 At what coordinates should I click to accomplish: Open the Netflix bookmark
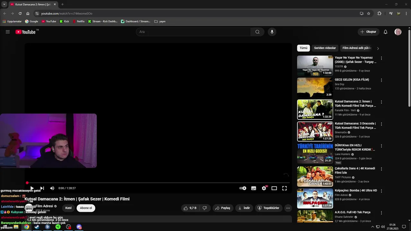coord(78,21)
